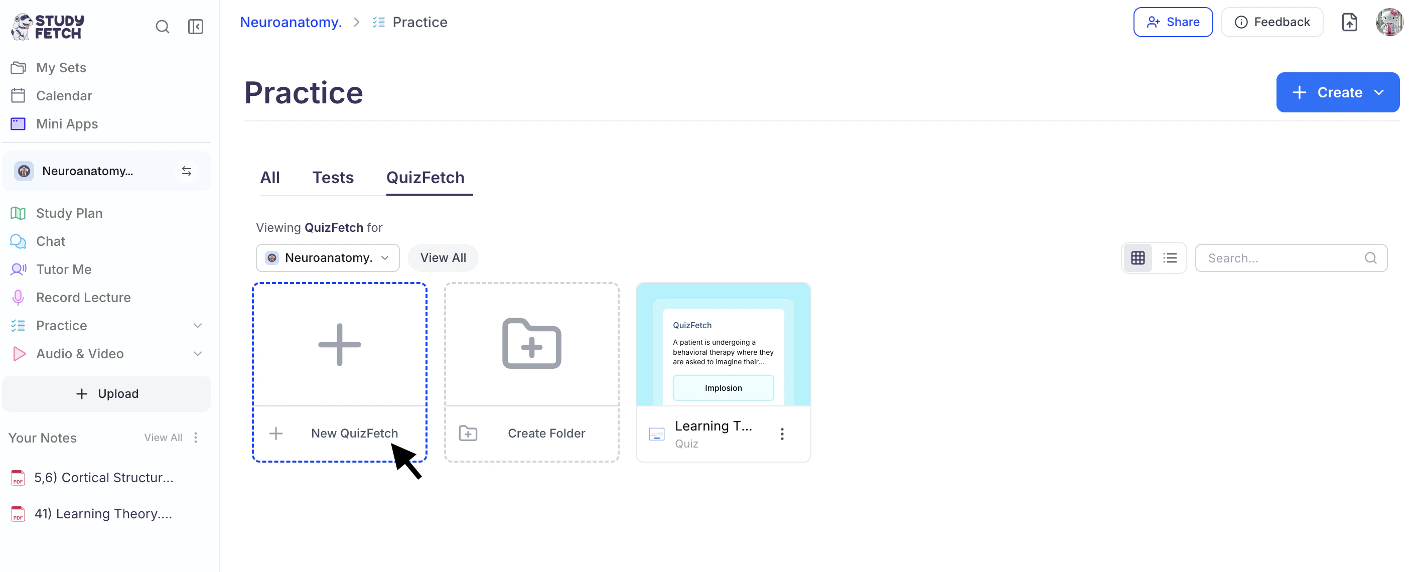Click the quiz type icon beside Learning T...
The image size is (1421, 572).
[x=656, y=434]
